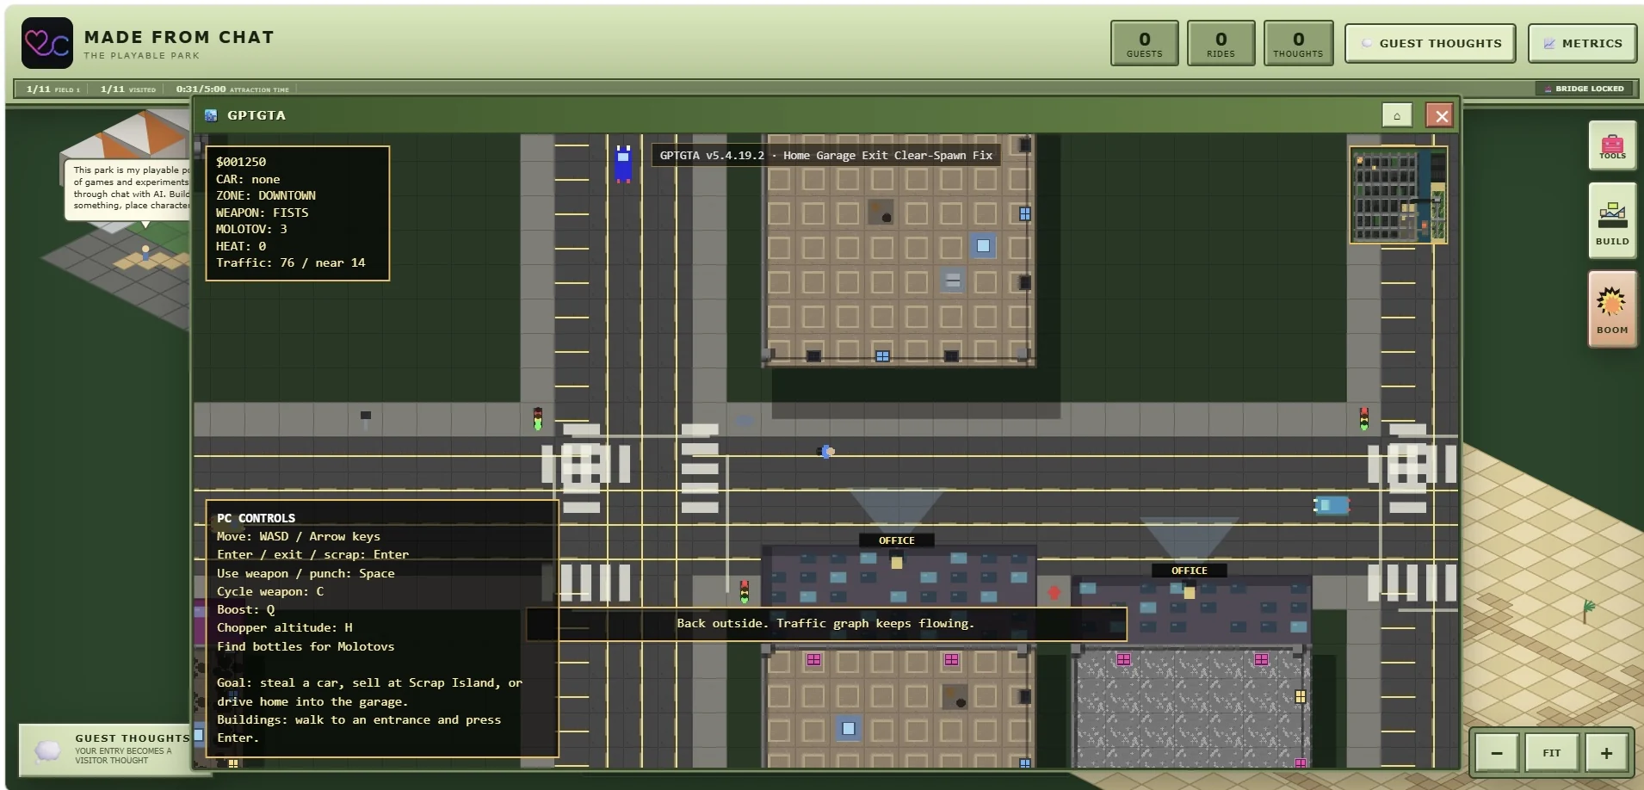This screenshot has height=790, width=1644.
Task: Click 'Traffic: 76 / near 14' readout
Action: tap(290, 262)
